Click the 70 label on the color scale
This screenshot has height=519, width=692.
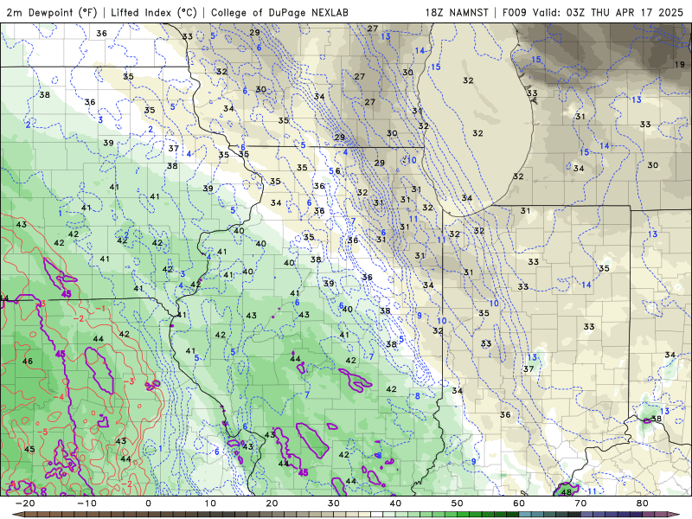(580, 503)
